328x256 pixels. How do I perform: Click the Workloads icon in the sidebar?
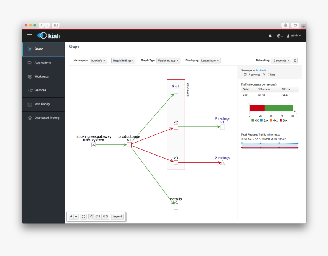(31, 76)
